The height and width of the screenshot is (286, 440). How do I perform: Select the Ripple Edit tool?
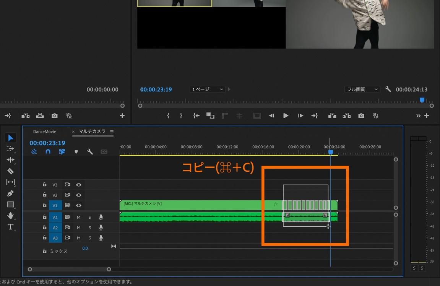(10, 160)
